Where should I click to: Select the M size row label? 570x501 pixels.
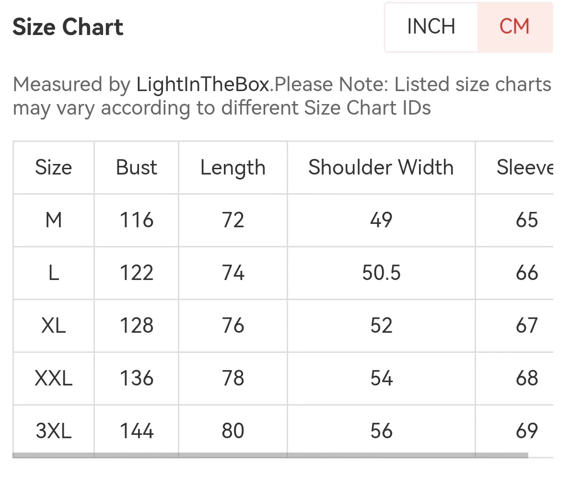click(53, 221)
